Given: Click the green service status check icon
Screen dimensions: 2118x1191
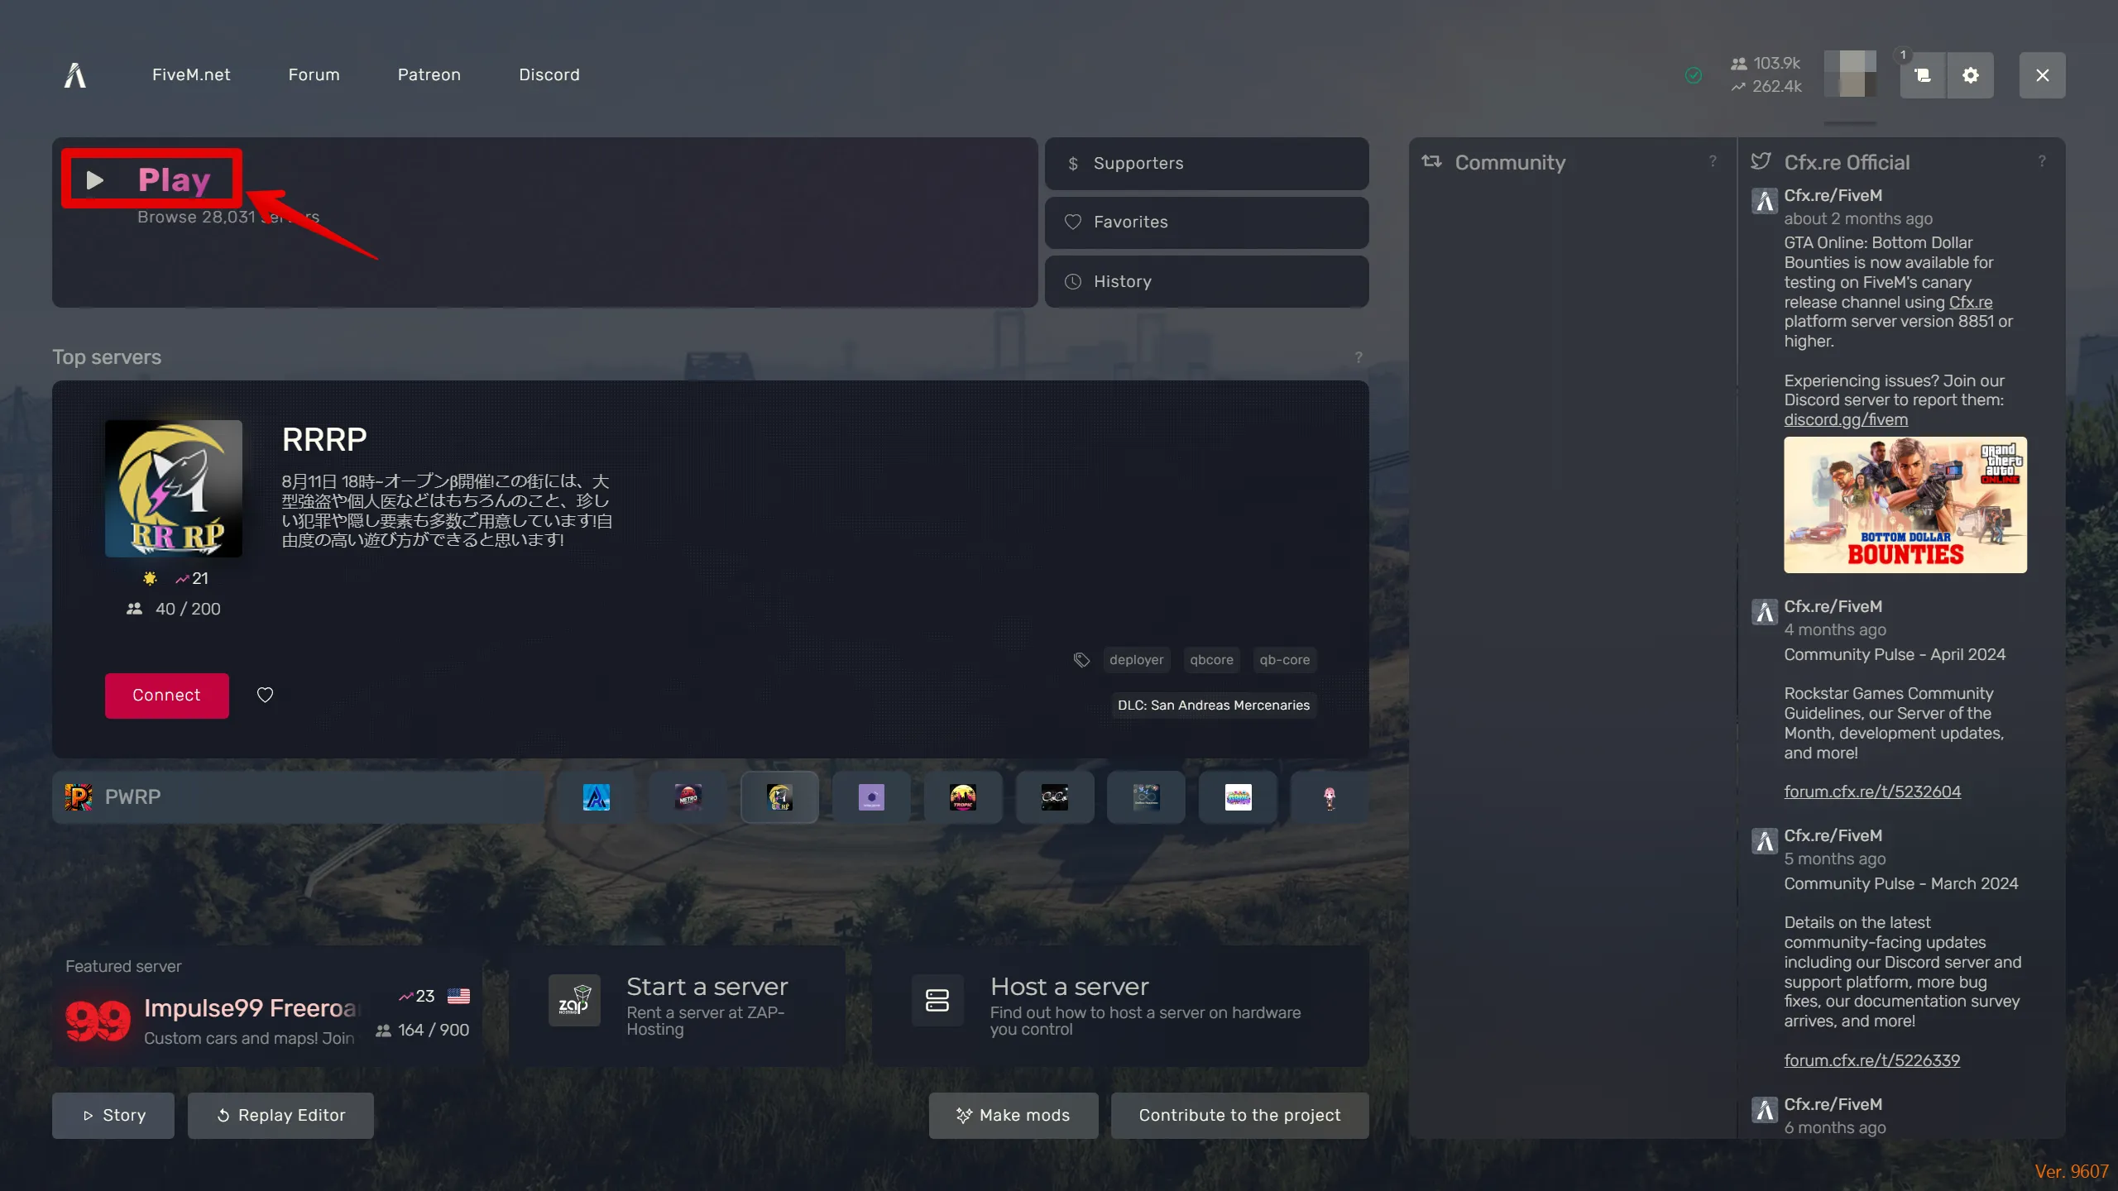Looking at the screenshot, I should [1694, 75].
